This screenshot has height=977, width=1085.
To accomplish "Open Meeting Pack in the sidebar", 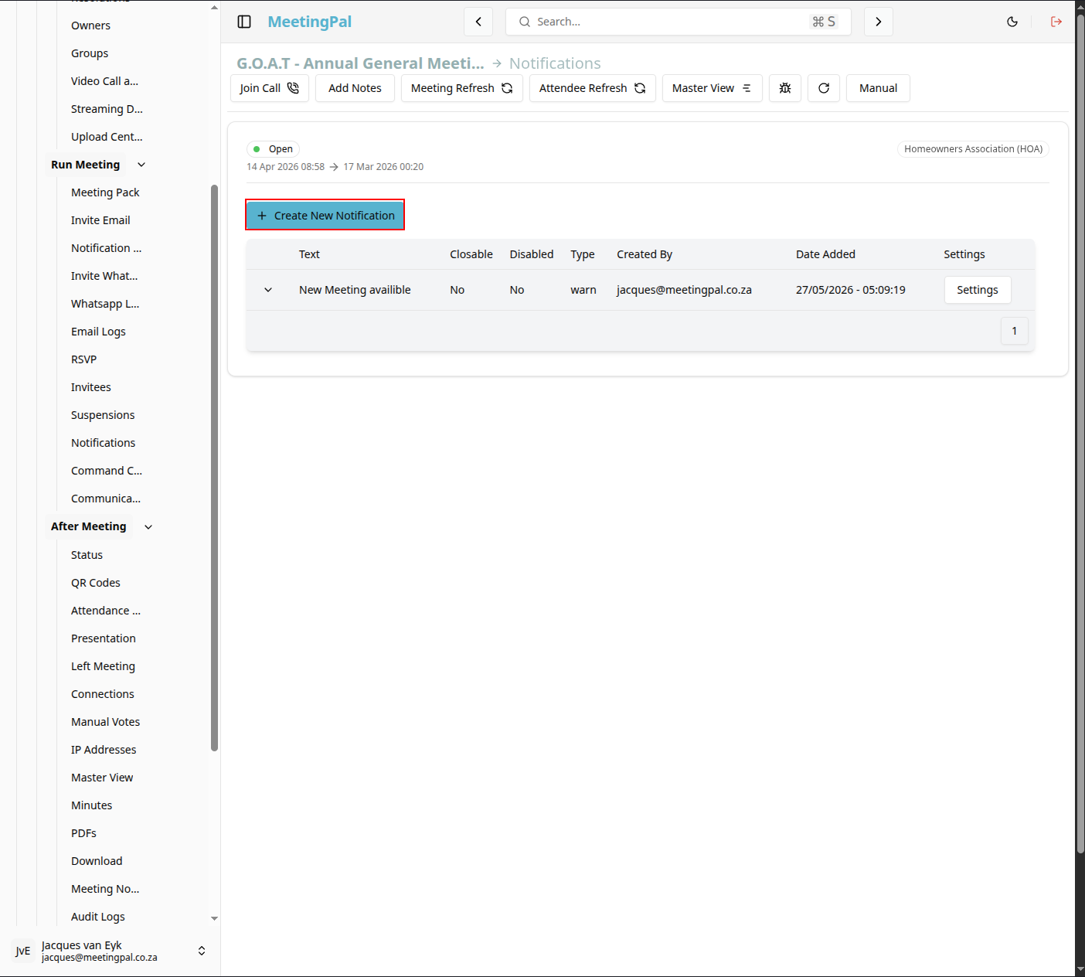I will pyautogui.click(x=105, y=192).
